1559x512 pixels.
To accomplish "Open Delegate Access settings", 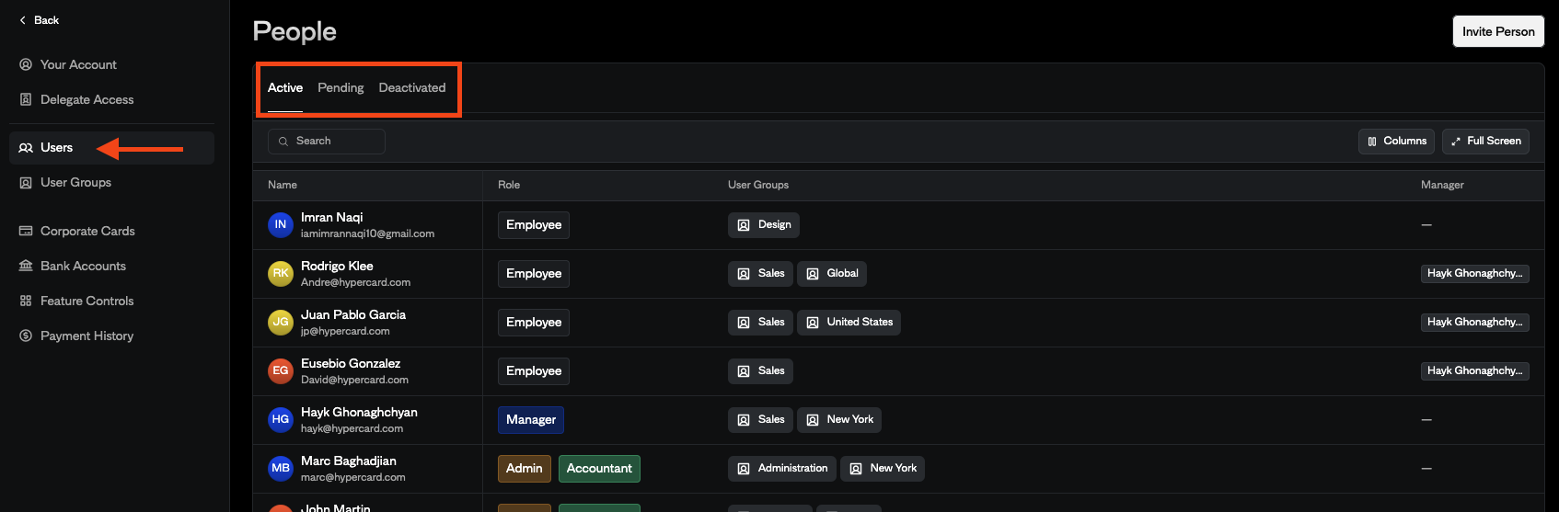I will [111, 99].
